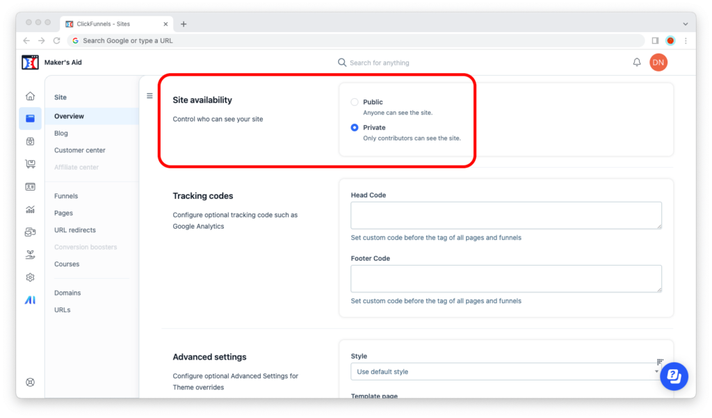Reload the browser page
Viewport: 712px width, 418px height.
pos(57,40)
